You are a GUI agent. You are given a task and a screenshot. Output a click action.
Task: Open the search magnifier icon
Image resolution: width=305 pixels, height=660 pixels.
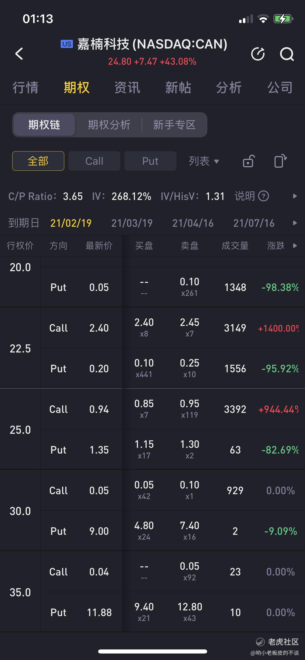(287, 54)
